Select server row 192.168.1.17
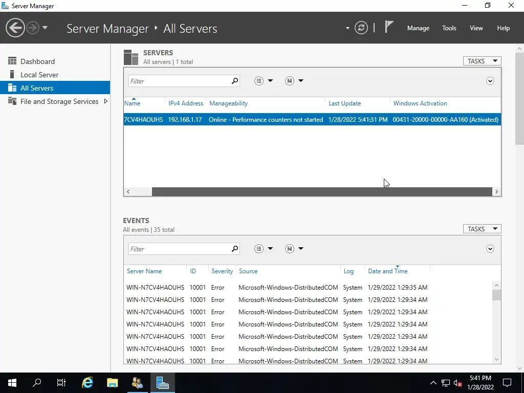 click(x=312, y=120)
